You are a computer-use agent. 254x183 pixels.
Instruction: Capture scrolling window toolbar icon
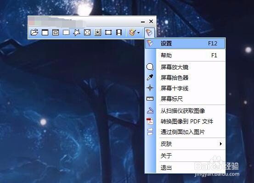pos(98,33)
